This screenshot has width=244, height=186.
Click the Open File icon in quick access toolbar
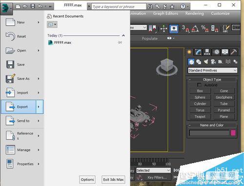click(x=25, y=6)
